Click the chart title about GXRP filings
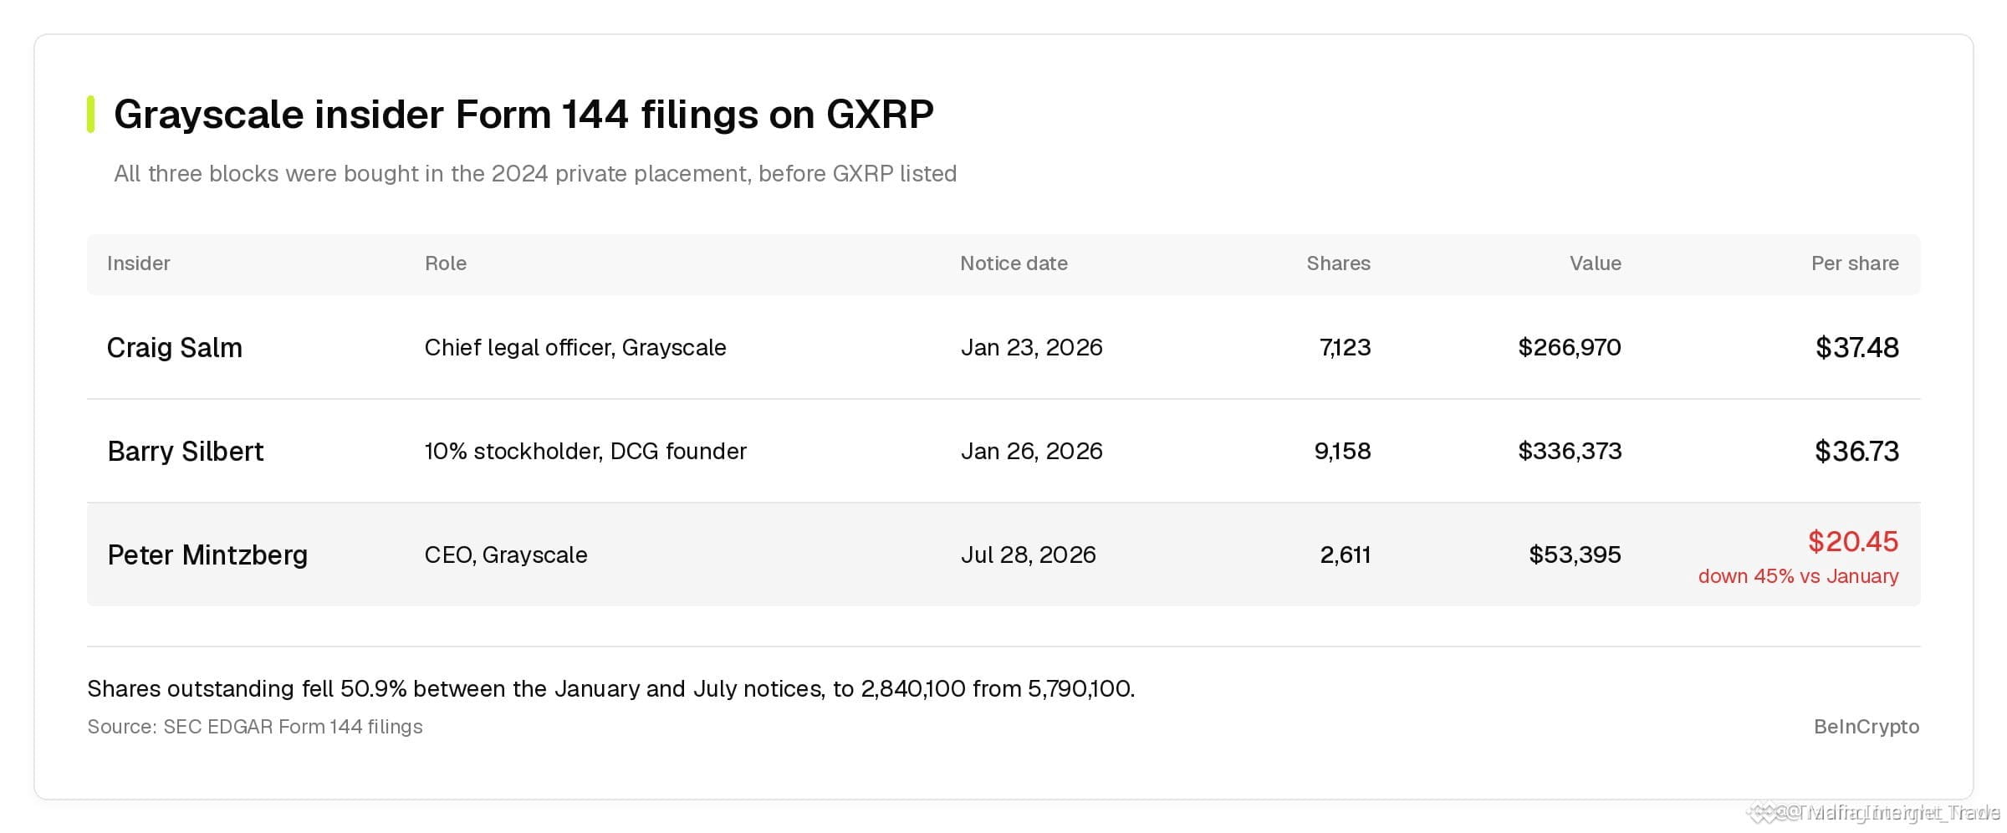Screen dimensions: 2007x833 tap(523, 115)
